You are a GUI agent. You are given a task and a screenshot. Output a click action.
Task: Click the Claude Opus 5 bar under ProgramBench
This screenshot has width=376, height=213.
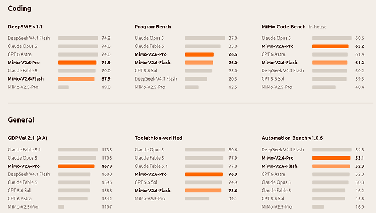click(205, 38)
